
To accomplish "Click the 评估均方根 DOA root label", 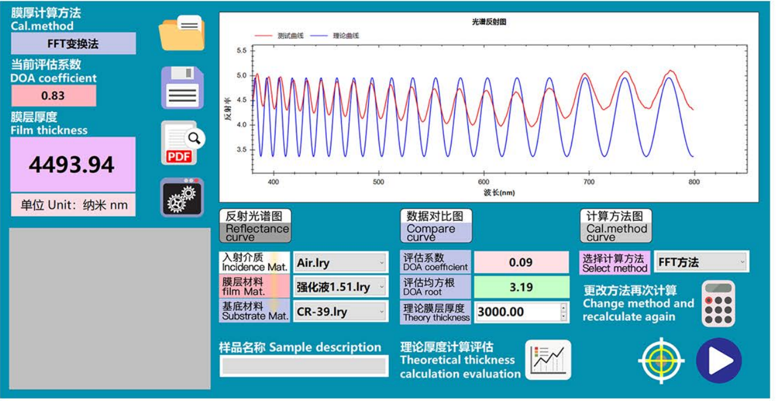I will [435, 287].
